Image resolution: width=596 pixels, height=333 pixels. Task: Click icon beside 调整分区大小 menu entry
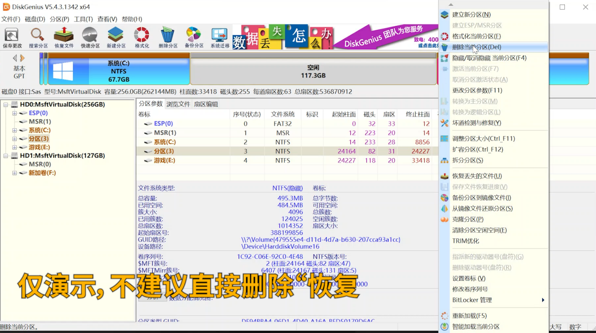(x=445, y=138)
